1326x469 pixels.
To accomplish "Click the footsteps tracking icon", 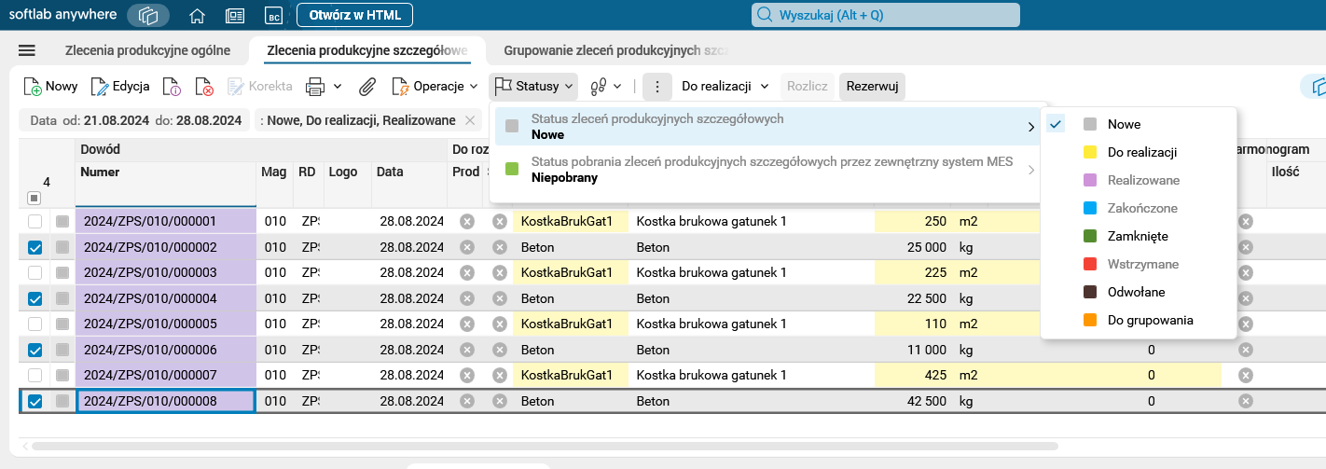I will [x=599, y=87].
